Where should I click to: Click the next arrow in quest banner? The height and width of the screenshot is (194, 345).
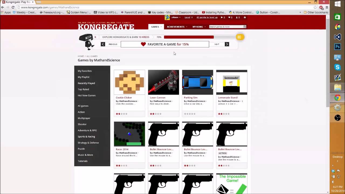(227, 44)
